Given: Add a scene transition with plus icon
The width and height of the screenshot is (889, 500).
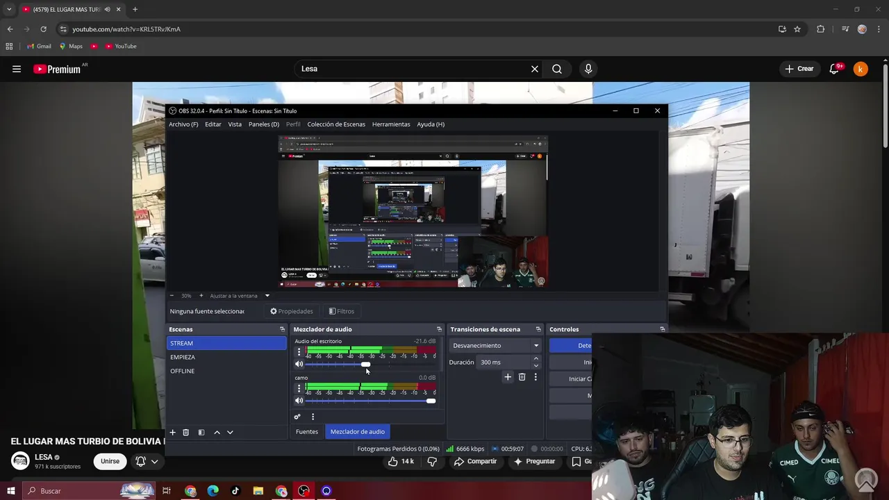Looking at the screenshot, I should pos(508,377).
